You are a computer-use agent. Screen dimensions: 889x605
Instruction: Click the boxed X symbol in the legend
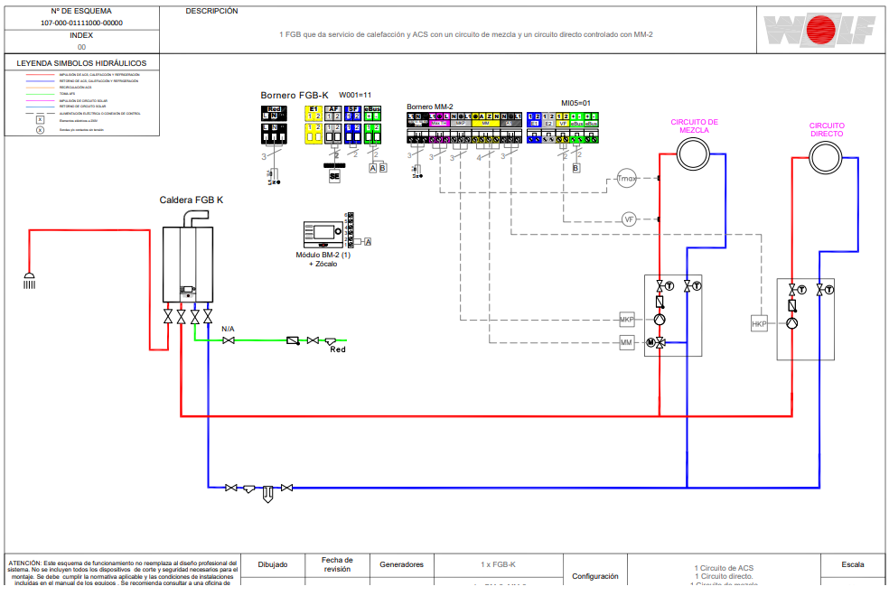coord(41,120)
